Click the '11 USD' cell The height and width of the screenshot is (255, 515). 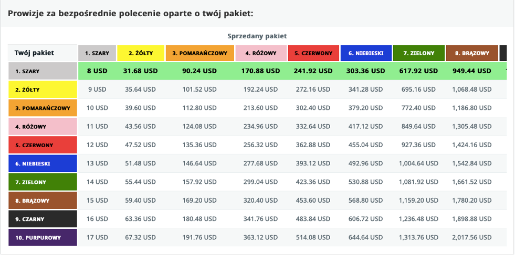tap(97, 126)
